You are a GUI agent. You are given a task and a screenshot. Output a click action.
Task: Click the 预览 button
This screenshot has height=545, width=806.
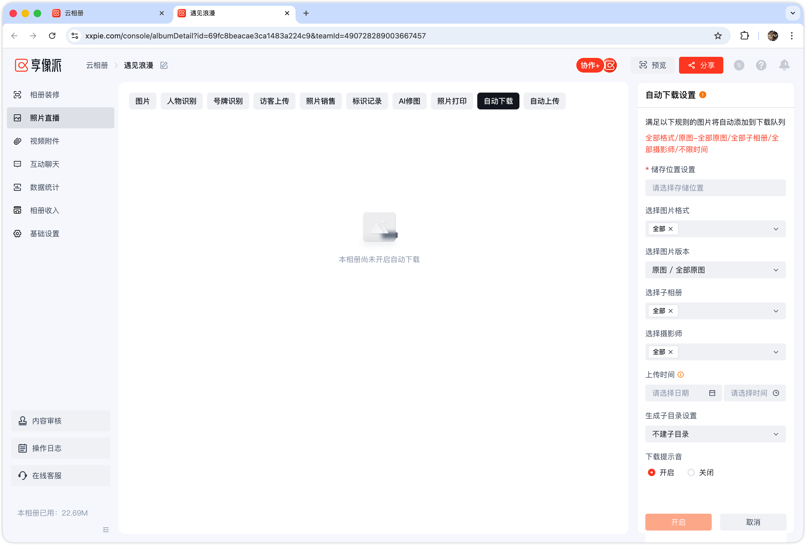[x=652, y=65]
